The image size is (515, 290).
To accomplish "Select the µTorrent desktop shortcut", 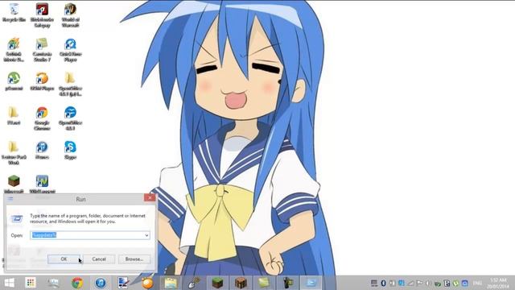I will (14, 81).
